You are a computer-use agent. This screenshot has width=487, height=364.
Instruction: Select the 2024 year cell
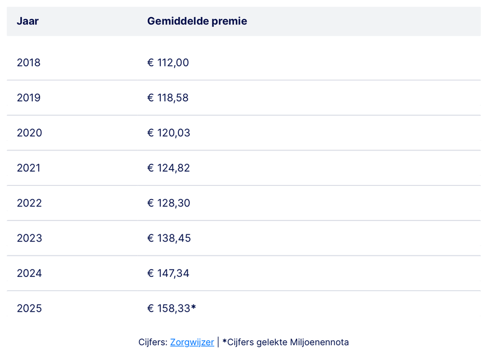29,273
